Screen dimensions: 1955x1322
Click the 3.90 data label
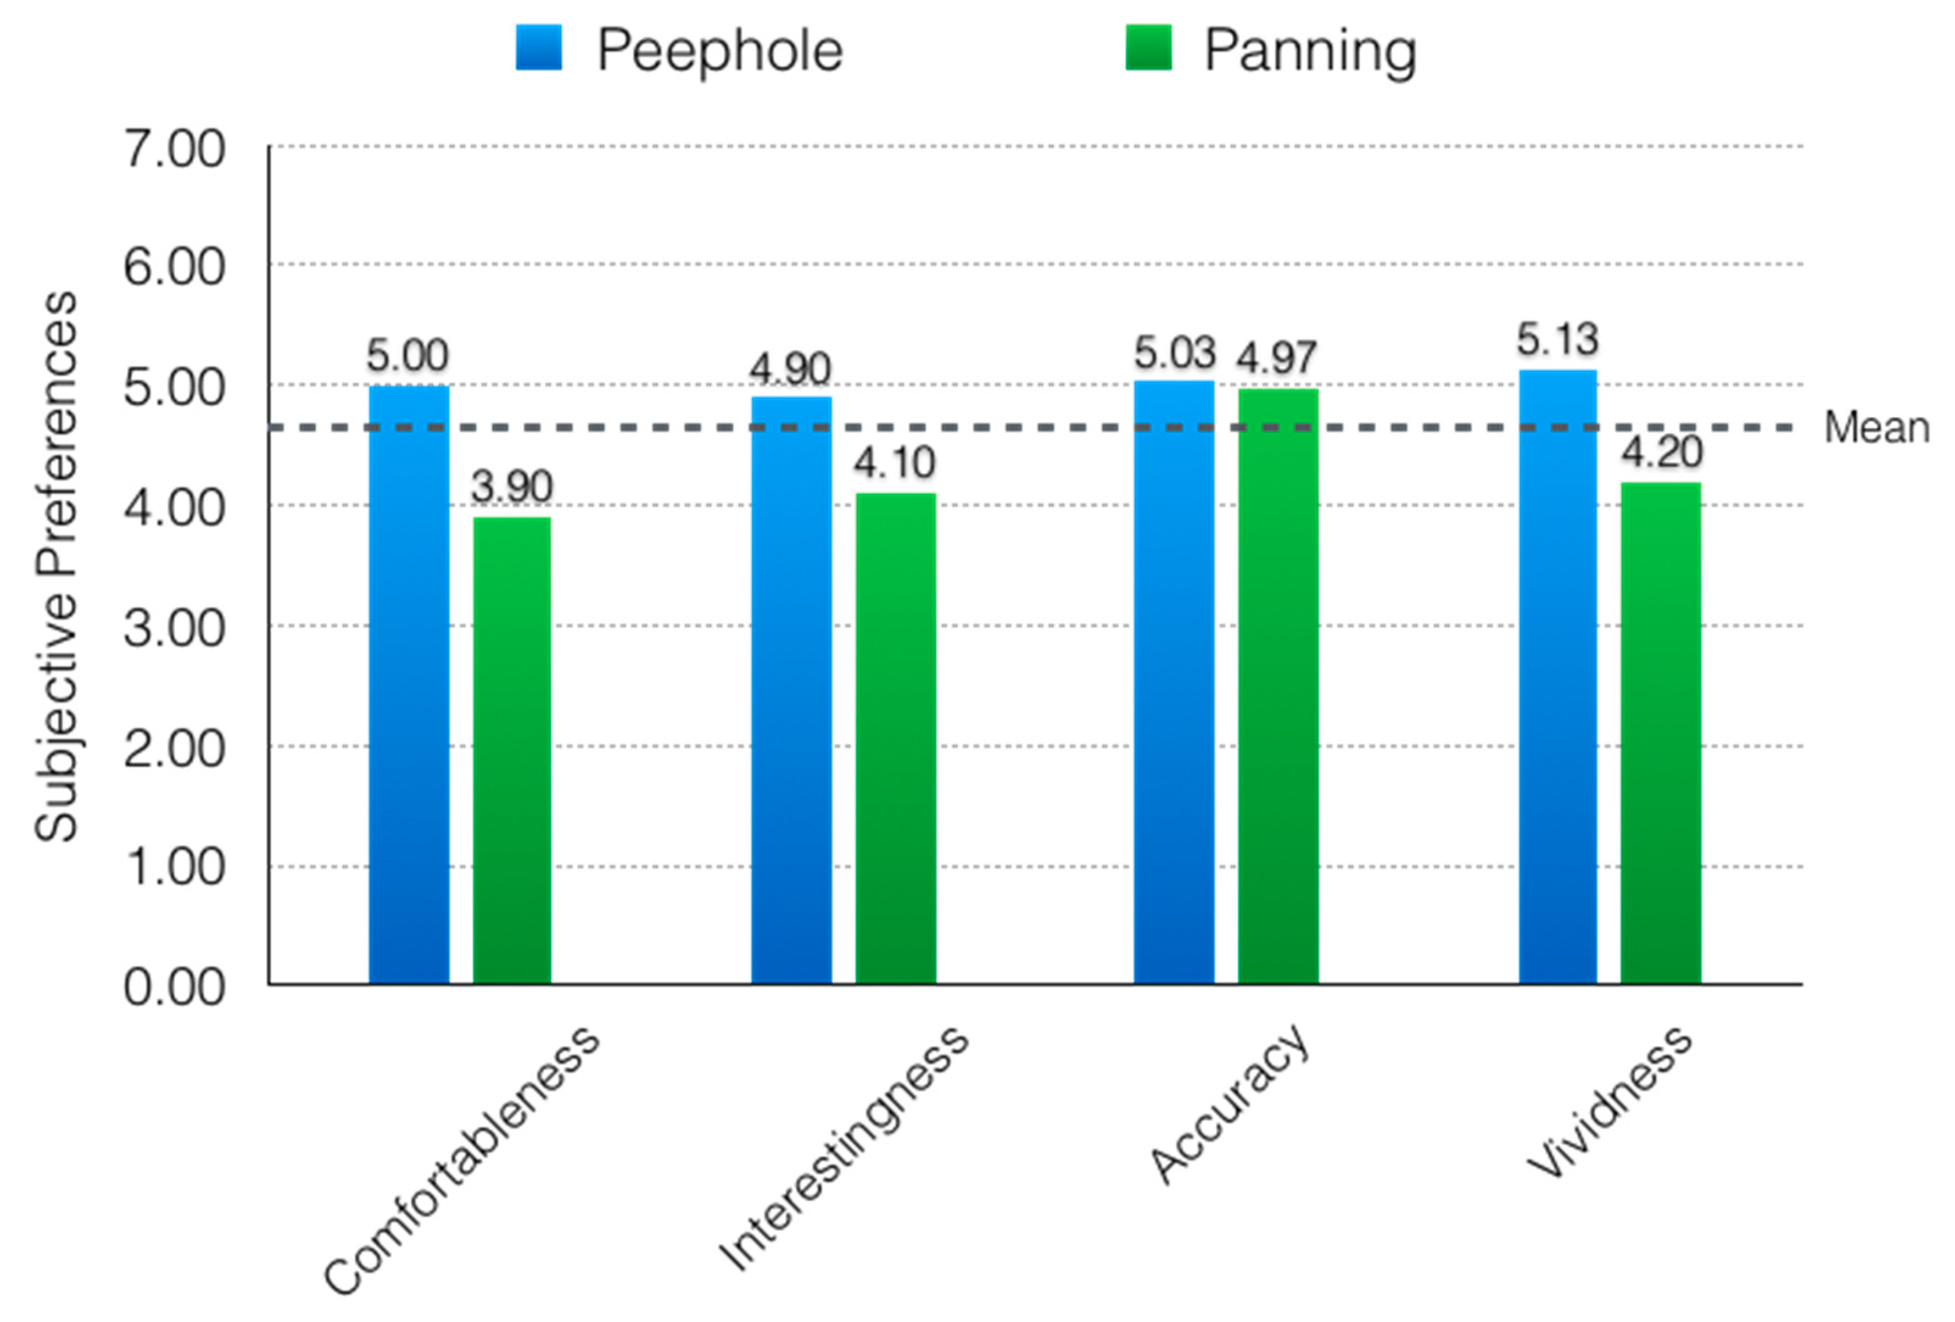512,487
